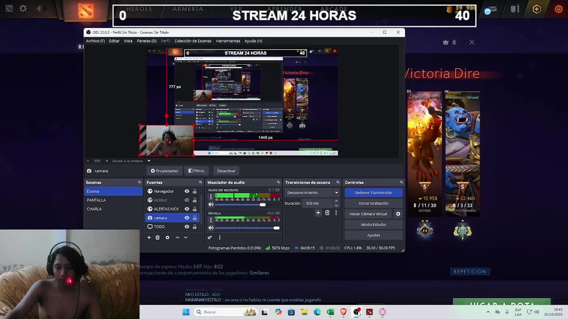Toggle visibility of TODO source
This screenshot has width=568, height=319.
pos(187,227)
